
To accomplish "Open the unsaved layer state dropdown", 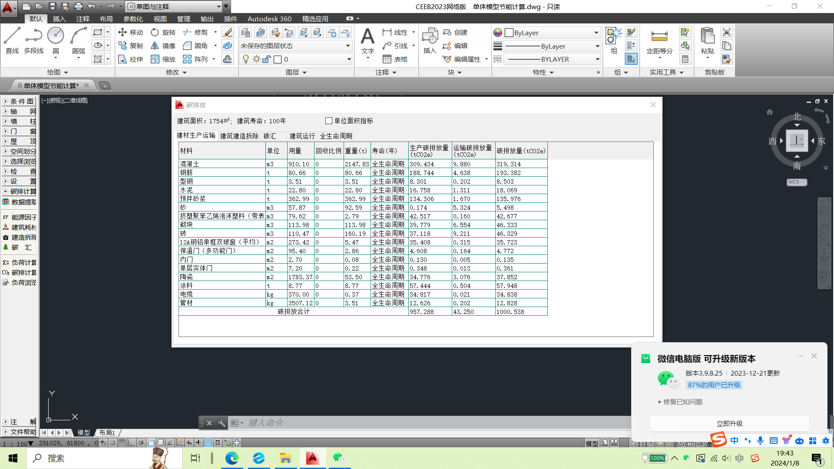I will [x=347, y=46].
